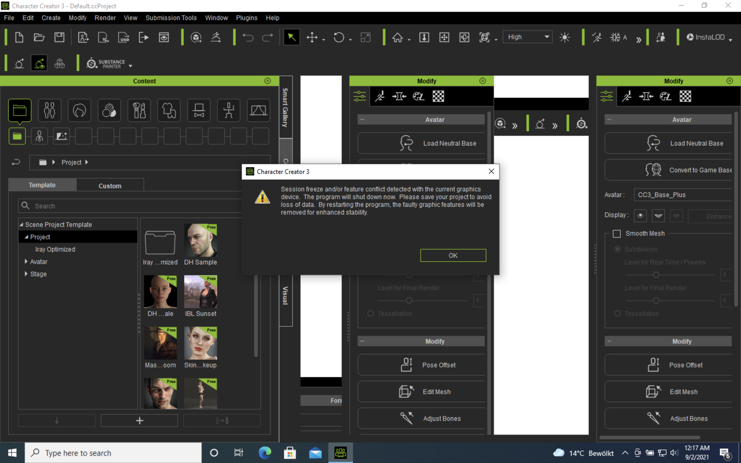Screen dimensions: 741x463
Task: Close the Content panel with its X icon
Action: (268, 81)
